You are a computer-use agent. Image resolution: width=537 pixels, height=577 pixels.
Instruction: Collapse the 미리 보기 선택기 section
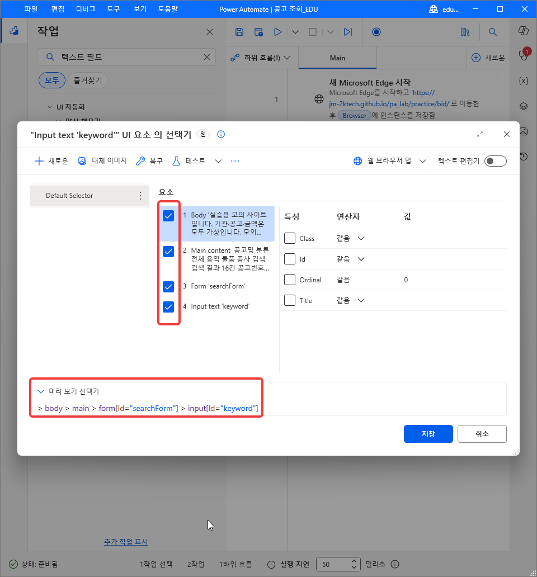[41, 391]
